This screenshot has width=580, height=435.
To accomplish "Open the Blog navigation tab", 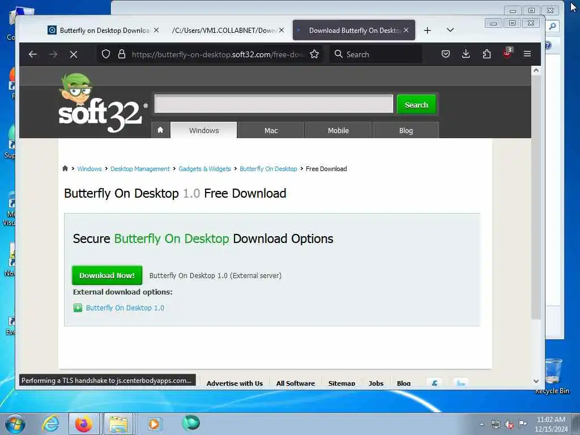I will pyautogui.click(x=406, y=130).
